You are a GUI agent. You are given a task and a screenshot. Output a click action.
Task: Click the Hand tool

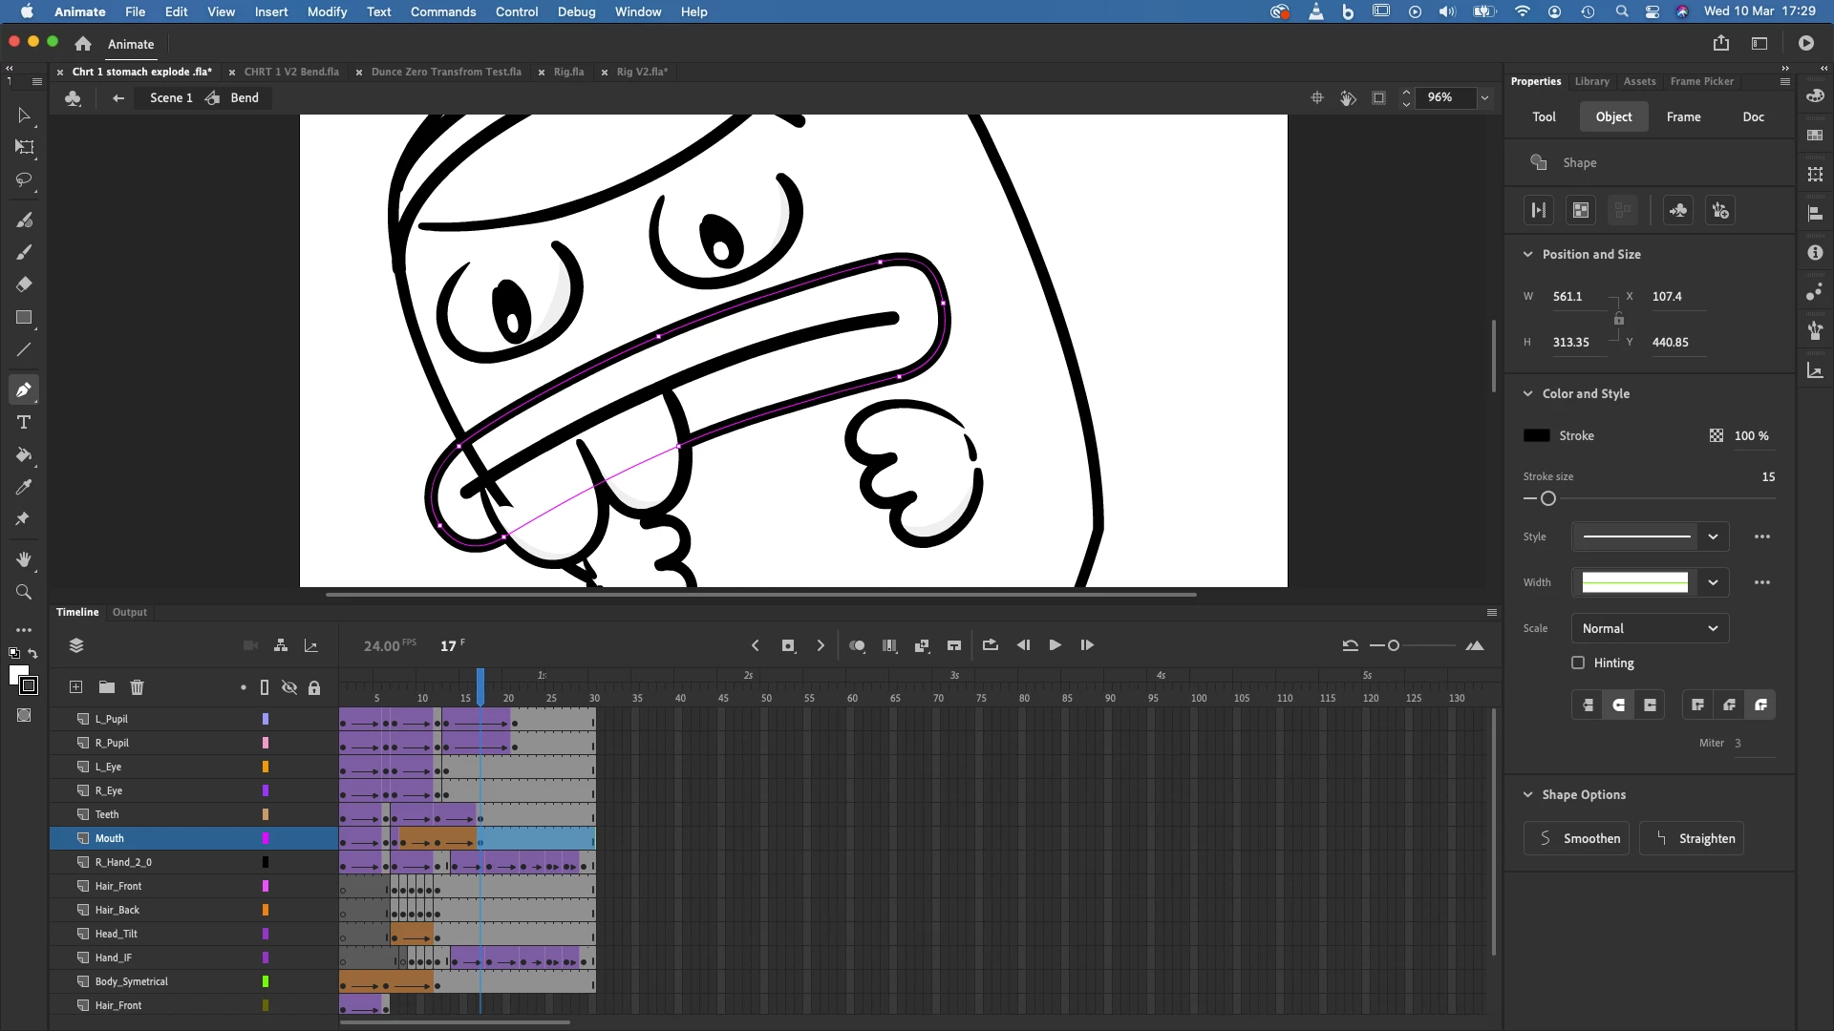tap(24, 559)
